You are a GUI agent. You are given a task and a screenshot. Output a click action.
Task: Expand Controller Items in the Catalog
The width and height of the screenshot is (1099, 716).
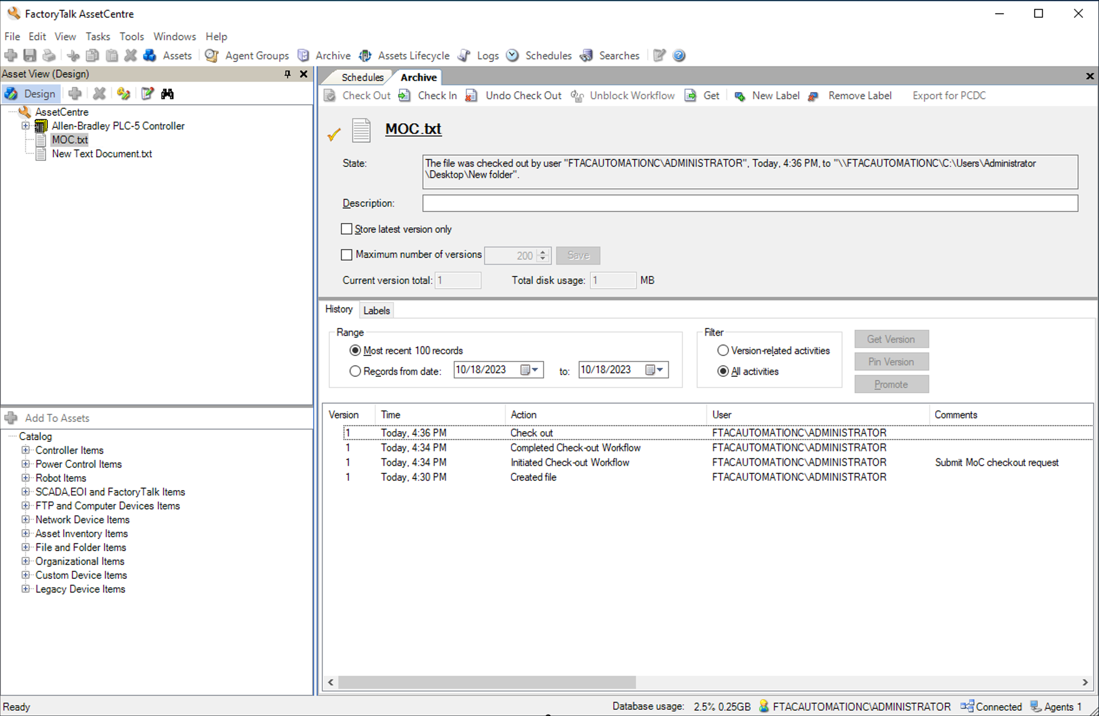pos(26,450)
